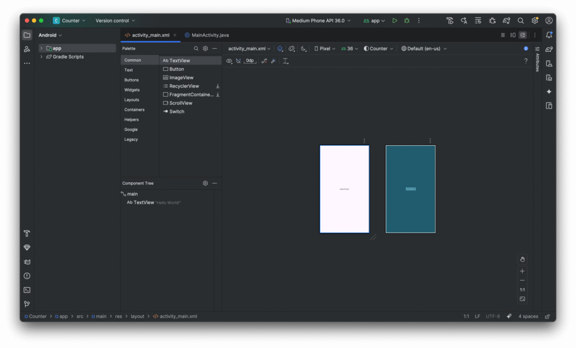
Task: Open the Medium Phone API 36.0 device dropdown
Action: (318, 21)
